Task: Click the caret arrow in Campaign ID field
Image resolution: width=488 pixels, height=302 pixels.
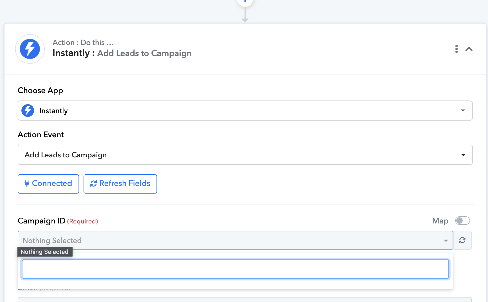Action: point(446,241)
